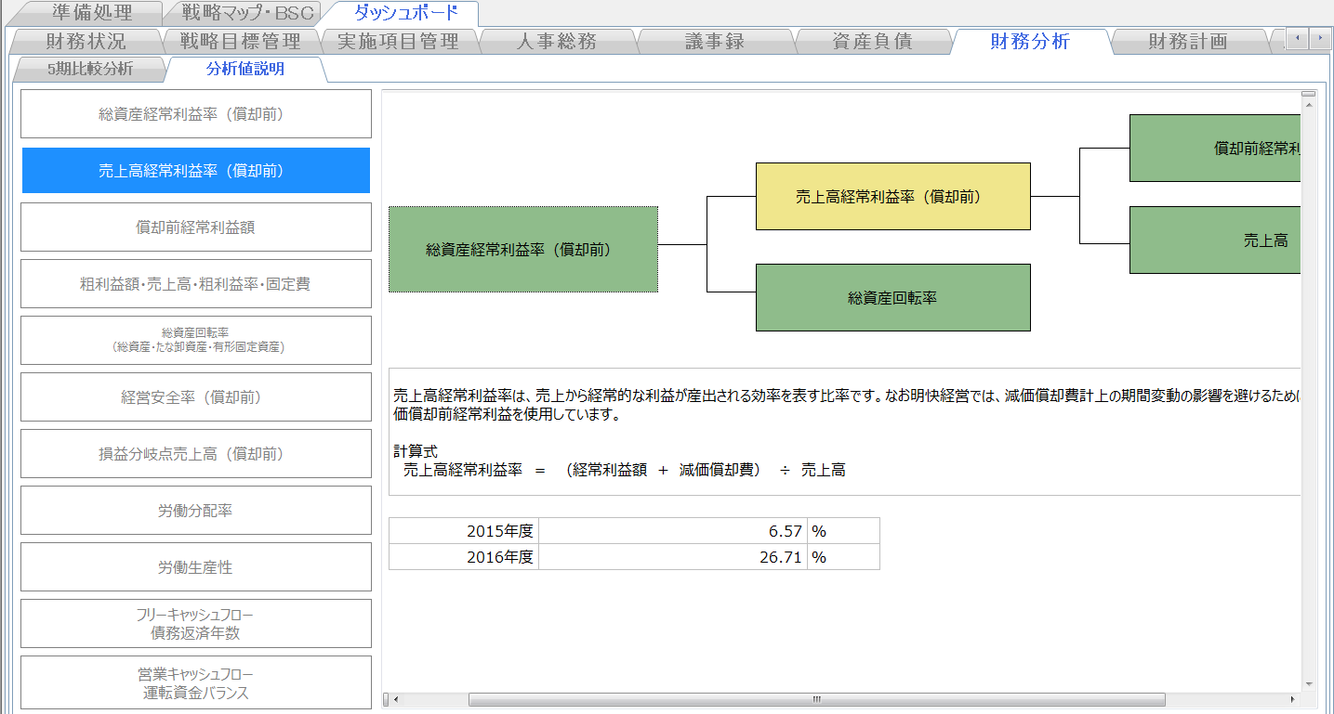This screenshot has height=714, width=1334.
Task: Click the vertical scrollbar down arrow
Action: coord(1309,683)
